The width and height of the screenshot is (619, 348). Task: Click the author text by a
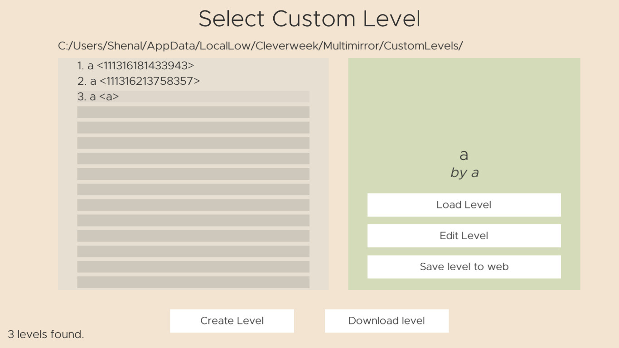[x=464, y=172]
